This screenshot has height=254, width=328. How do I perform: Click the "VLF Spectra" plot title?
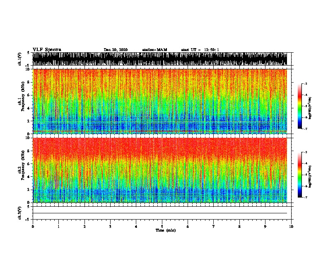[x=47, y=50]
